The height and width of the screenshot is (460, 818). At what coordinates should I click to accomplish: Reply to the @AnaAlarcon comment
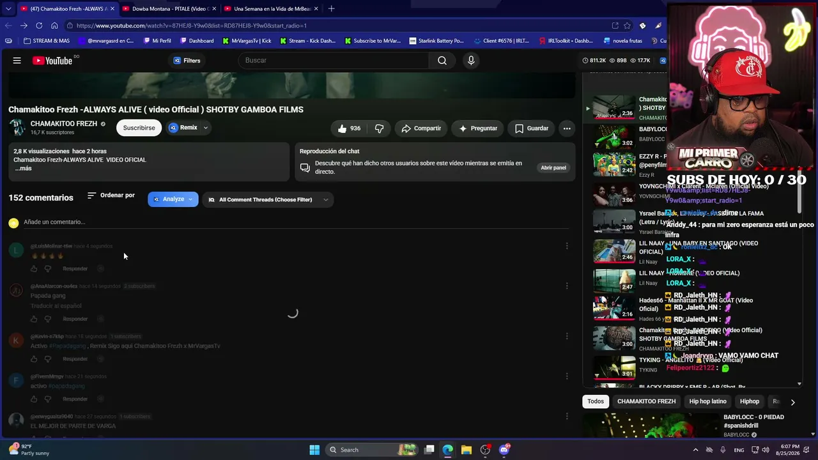[x=75, y=319]
